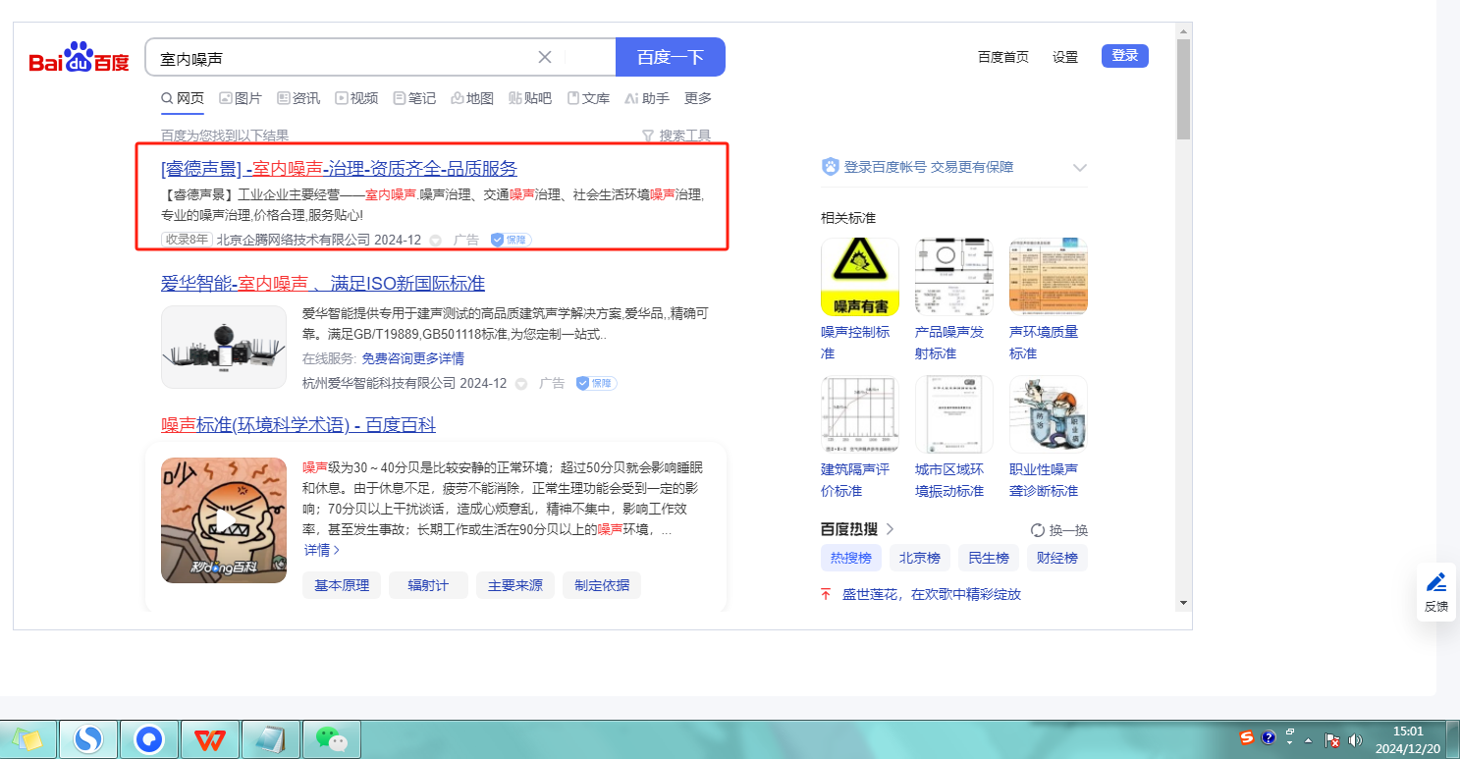
Task: Click the 主要来源 tag
Action: tap(515, 585)
